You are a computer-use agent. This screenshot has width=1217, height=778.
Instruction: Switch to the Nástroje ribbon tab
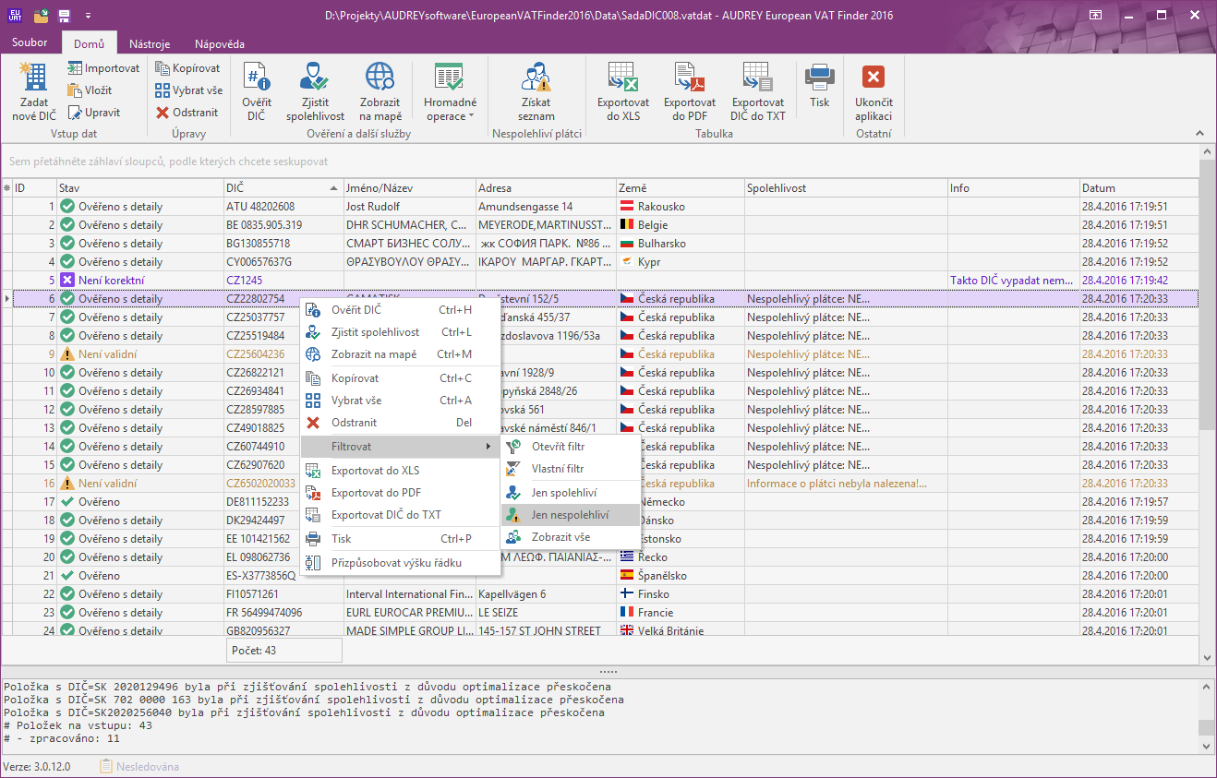pyautogui.click(x=149, y=44)
